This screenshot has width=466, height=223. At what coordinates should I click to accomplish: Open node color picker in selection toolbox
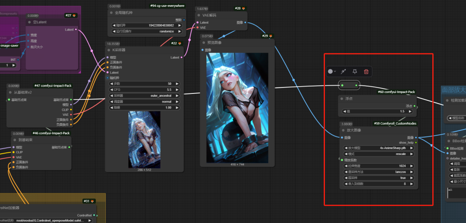click(332, 71)
